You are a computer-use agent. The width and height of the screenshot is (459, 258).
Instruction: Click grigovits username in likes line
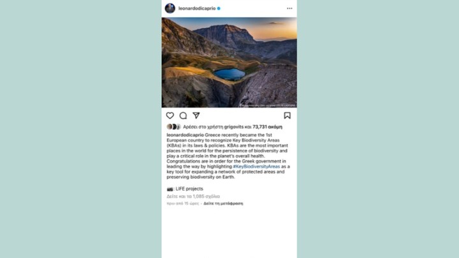click(233, 127)
